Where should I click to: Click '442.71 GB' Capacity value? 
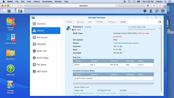(118, 46)
